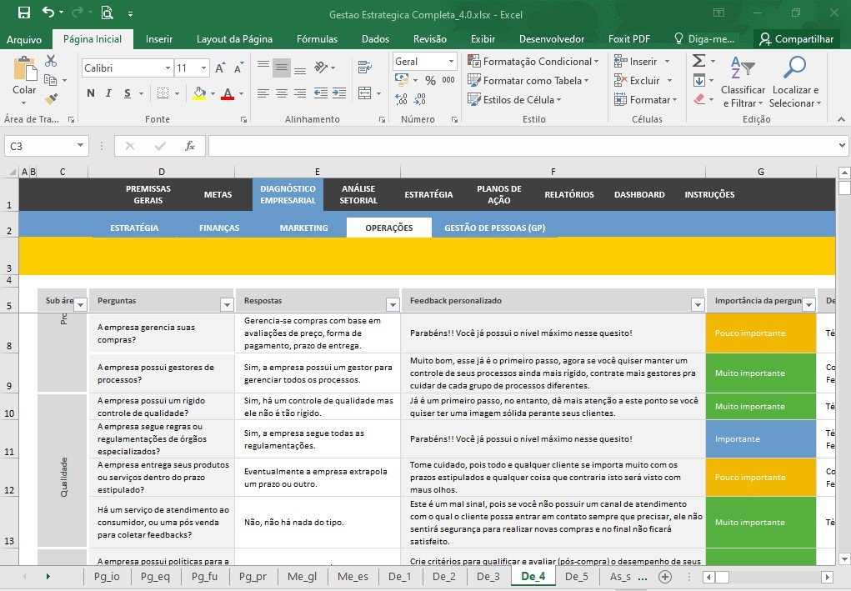Select the Format Painter brush icon
851x591 pixels.
pos(51,98)
